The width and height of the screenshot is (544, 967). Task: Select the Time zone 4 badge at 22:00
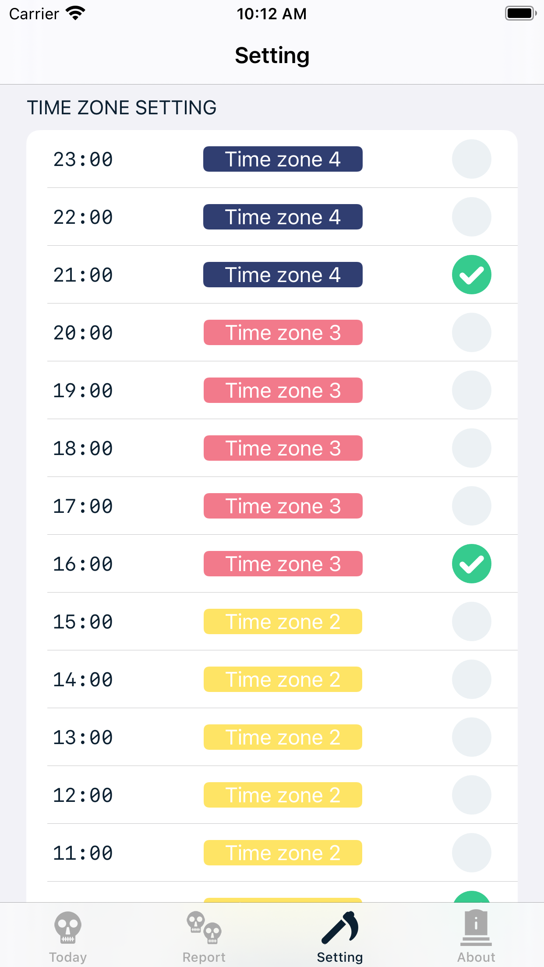[x=283, y=217]
